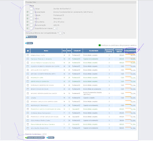
Task: Select checkbox for BRUNO SOUSA DA SILVA
Action: click(28, 89)
